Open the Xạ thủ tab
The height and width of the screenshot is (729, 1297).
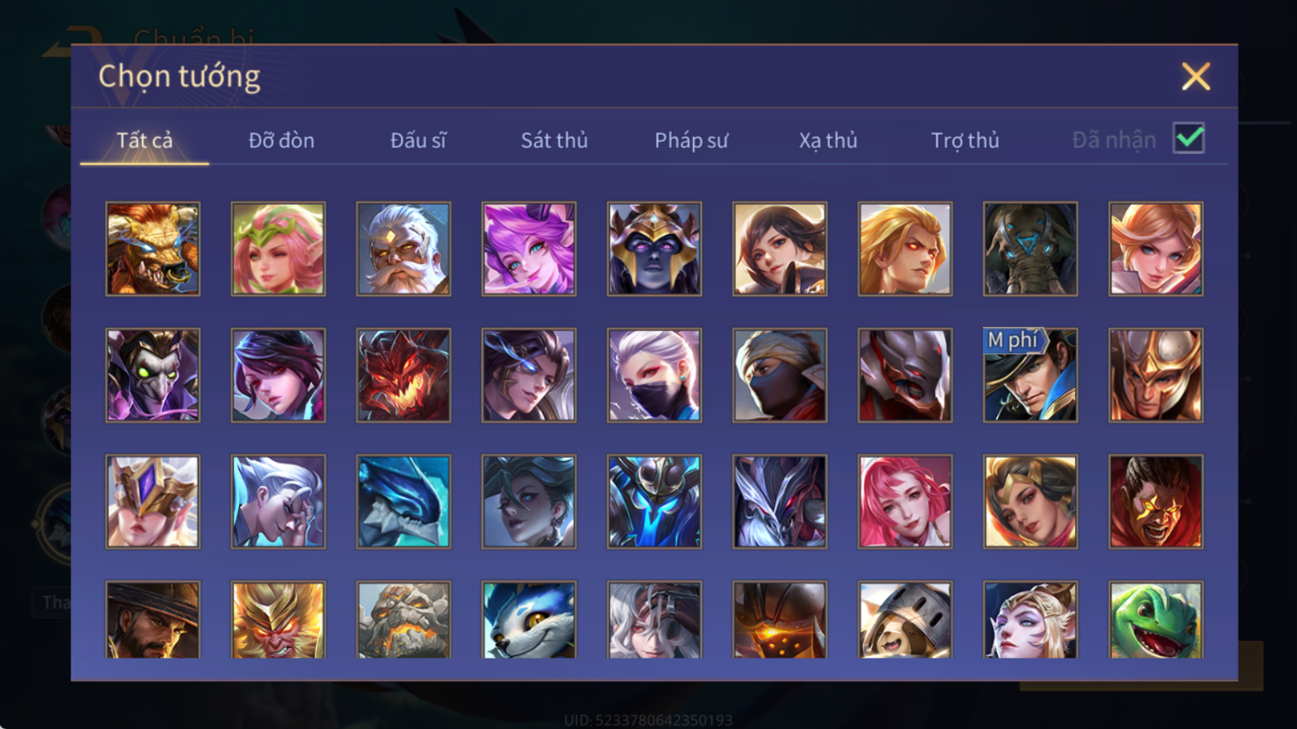point(828,140)
